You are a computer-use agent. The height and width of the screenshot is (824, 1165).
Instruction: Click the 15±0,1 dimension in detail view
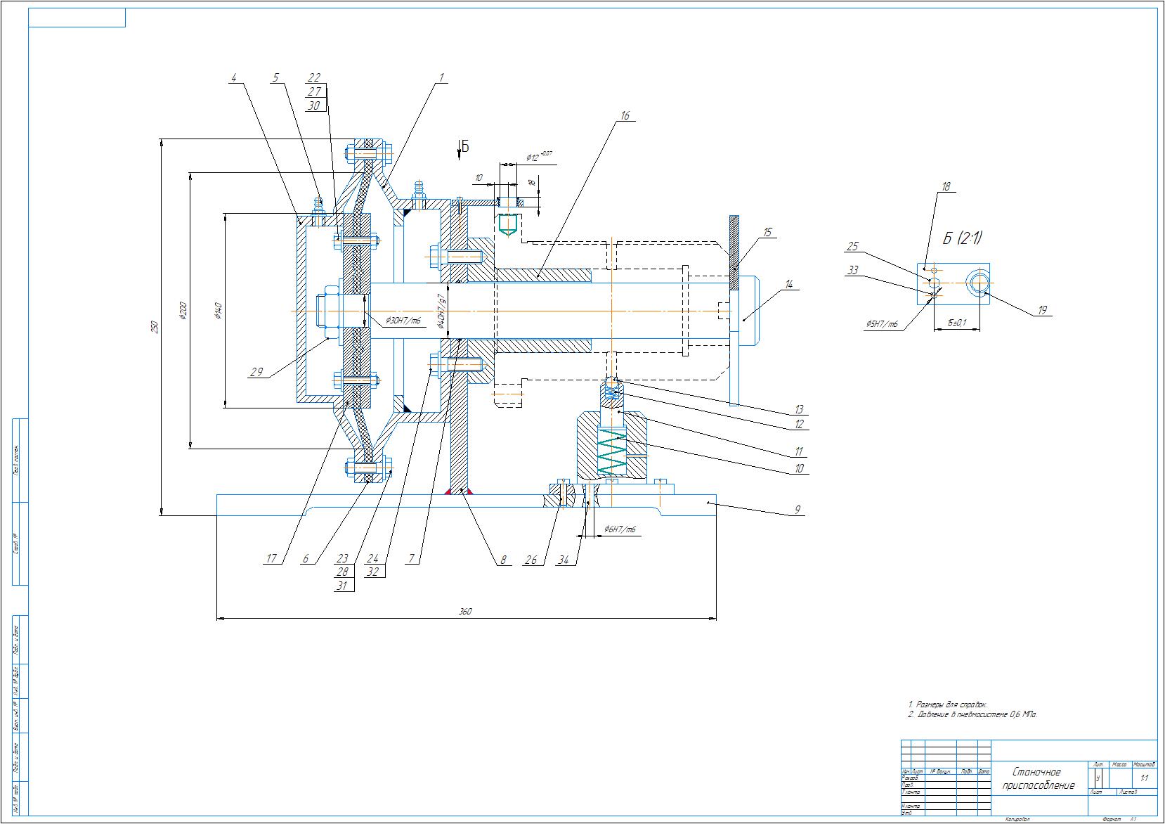coord(956,323)
